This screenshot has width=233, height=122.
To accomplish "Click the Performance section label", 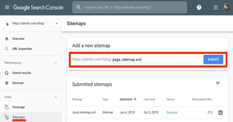I will (13, 63).
